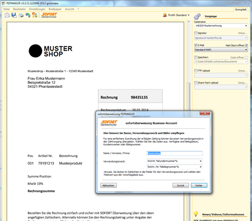Click the article number 79191213
This screenshot has width=252, height=221.
point(46,163)
